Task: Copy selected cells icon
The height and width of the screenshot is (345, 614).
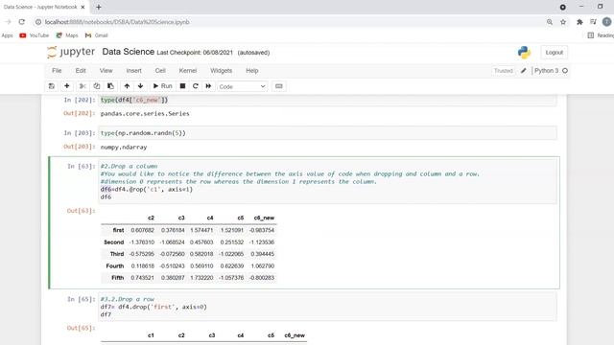Action: pos(97,86)
